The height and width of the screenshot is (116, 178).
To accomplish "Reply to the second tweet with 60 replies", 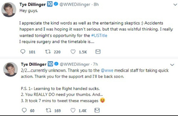I will click(x=24, y=110).
